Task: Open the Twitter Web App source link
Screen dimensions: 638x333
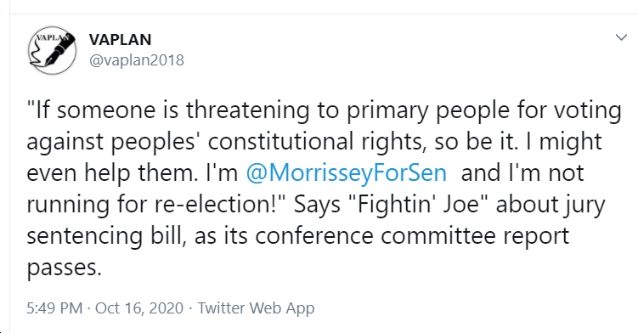Action: (256, 308)
